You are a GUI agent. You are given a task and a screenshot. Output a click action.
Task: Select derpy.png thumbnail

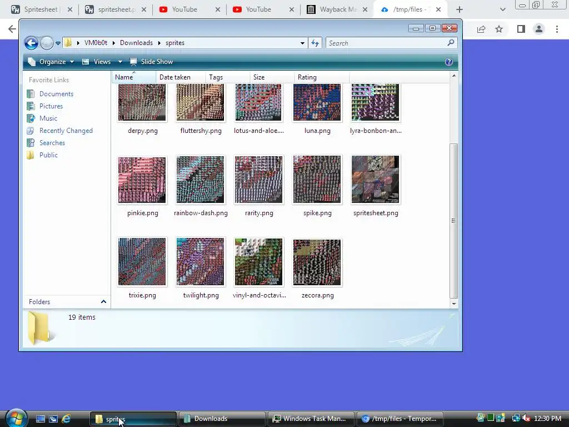tap(142, 102)
